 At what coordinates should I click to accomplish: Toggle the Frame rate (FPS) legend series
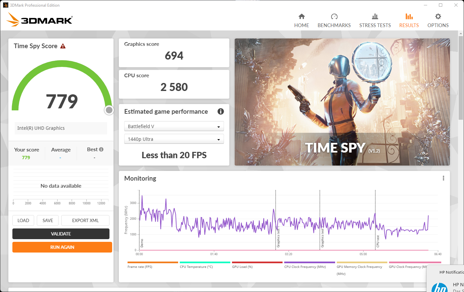(x=140, y=267)
